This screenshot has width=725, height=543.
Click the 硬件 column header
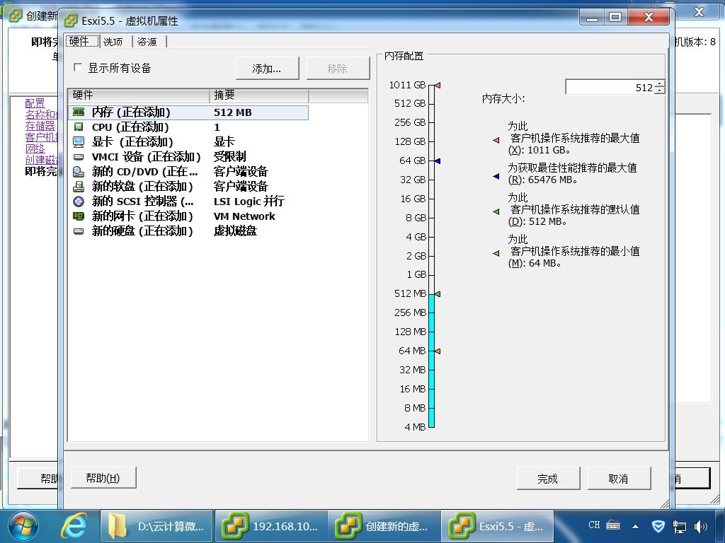click(x=139, y=95)
